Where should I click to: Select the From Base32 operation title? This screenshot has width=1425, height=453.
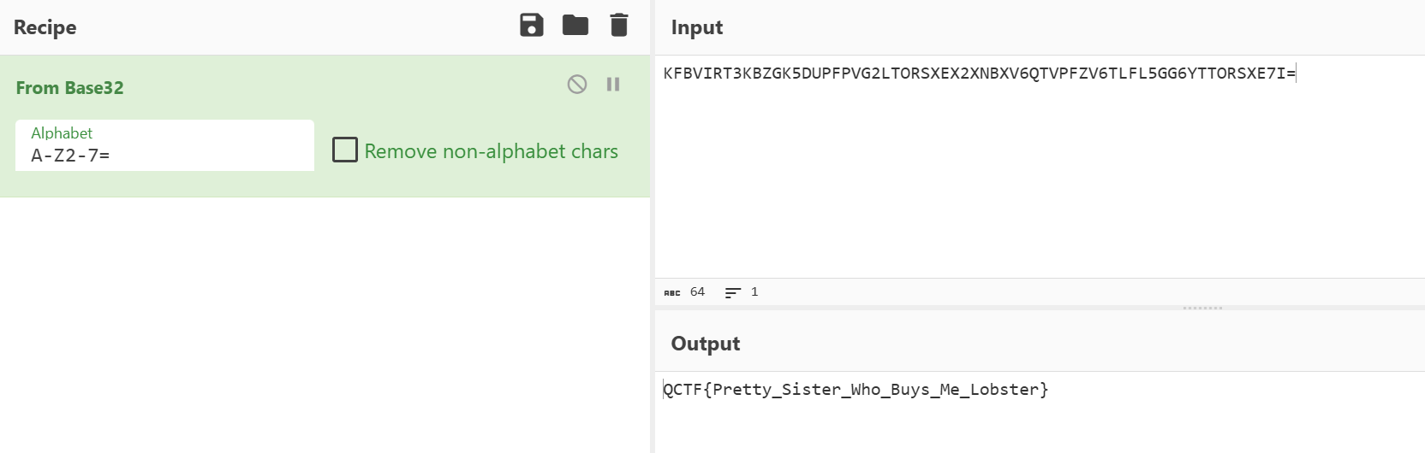coord(70,88)
